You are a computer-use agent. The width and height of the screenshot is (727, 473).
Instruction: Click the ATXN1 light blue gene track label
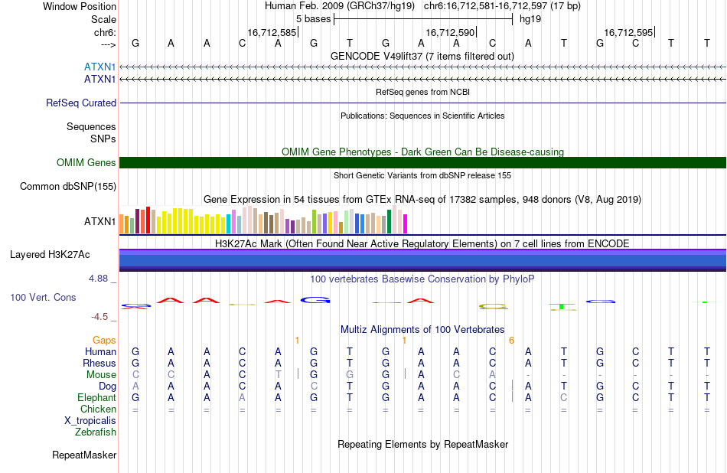pos(99,67)
